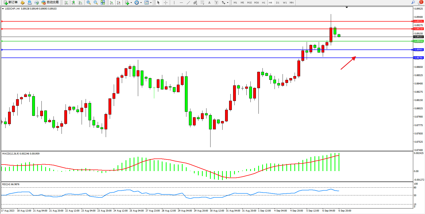Click the red 0.89331 price level label

click(418, 21)
